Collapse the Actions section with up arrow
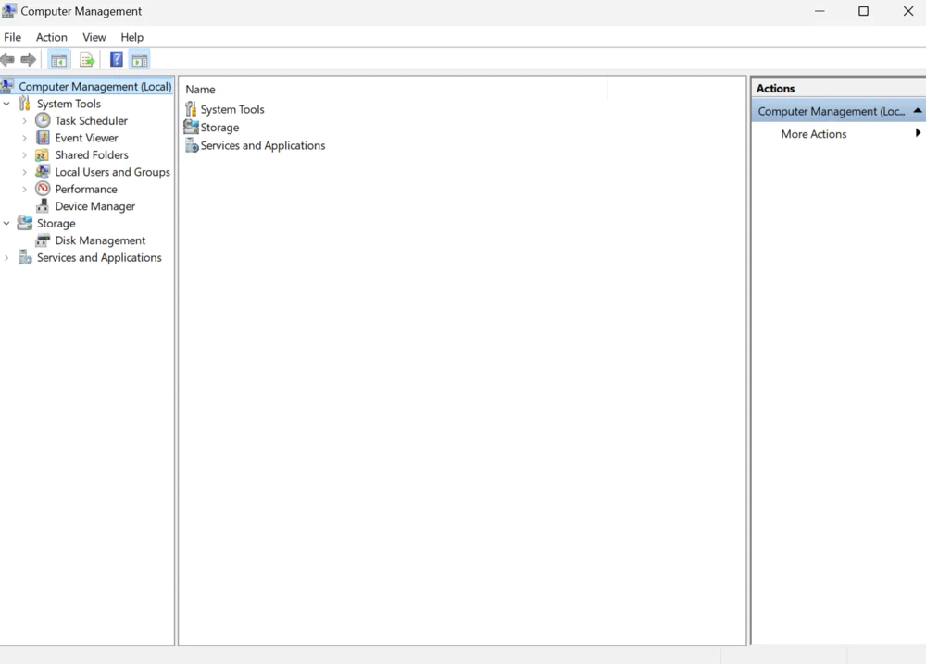The height and width of the screenshot is (664, 926). point(917,111)
